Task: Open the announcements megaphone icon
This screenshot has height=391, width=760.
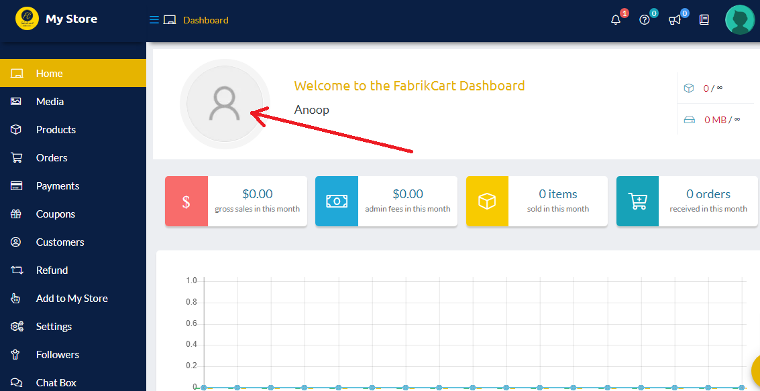Action: tap(674, 20)
